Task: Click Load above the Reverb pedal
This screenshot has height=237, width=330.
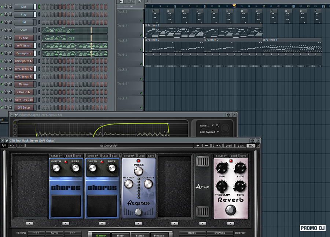Action: 234,156
